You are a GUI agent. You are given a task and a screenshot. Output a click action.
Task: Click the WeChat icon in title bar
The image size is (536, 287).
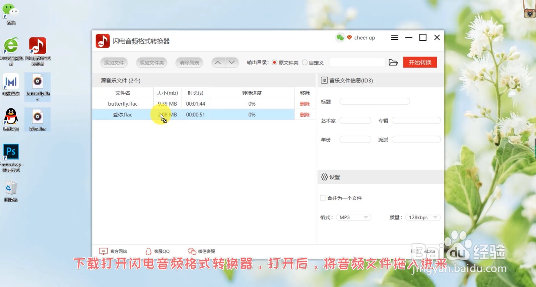tap(340, 37)
